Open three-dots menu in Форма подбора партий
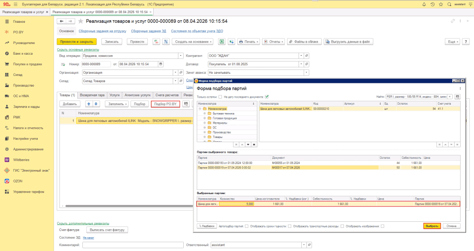Image resolution: width=474 pixels, height=251 pixels. coord(461,88)
